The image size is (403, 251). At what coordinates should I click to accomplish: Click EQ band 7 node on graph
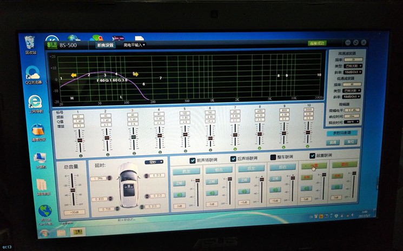click(161, 78)
